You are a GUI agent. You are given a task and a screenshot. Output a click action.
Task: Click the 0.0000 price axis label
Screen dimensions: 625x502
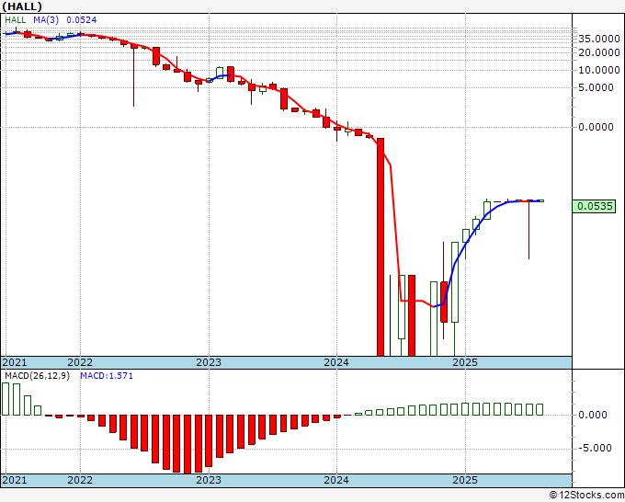pos(596,127)
